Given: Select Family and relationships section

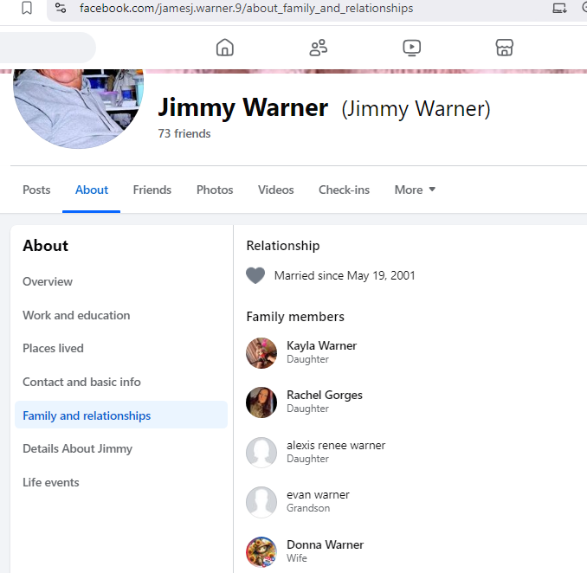Looking at the screenshot, I should point(121,415).
